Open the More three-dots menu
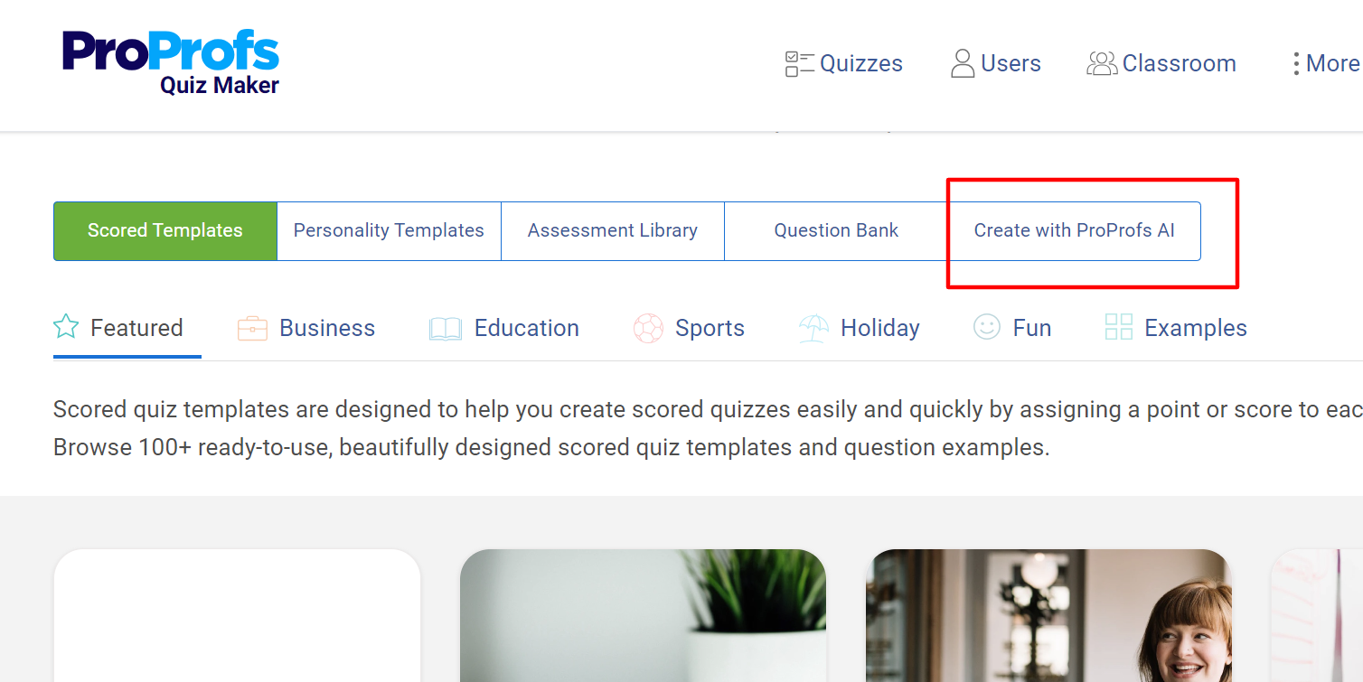 click(1297, 63)
